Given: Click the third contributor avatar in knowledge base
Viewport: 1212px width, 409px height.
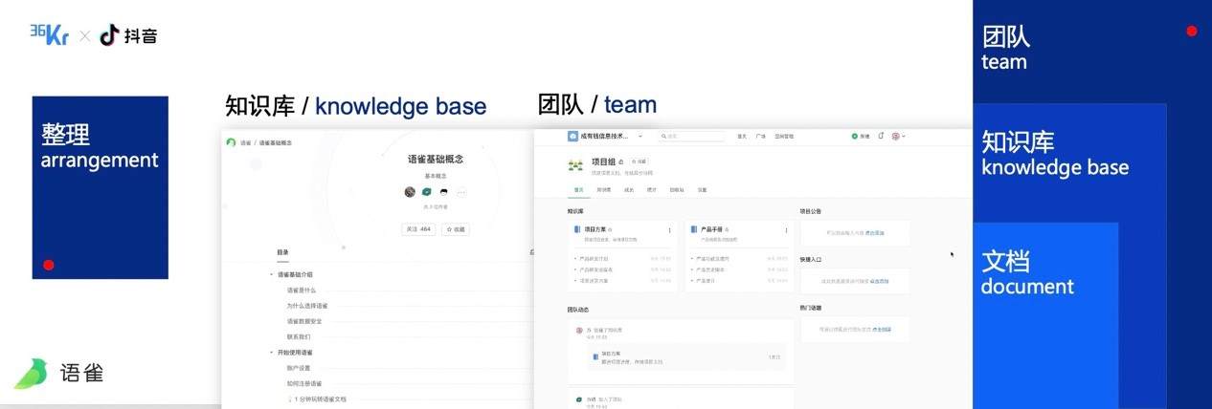Looking at the screenshot, I should pos(442,191).
